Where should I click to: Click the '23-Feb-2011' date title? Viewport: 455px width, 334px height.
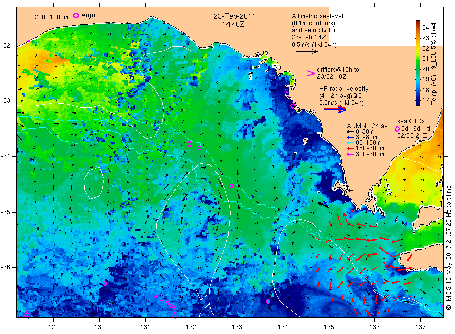tap(235, 16)
